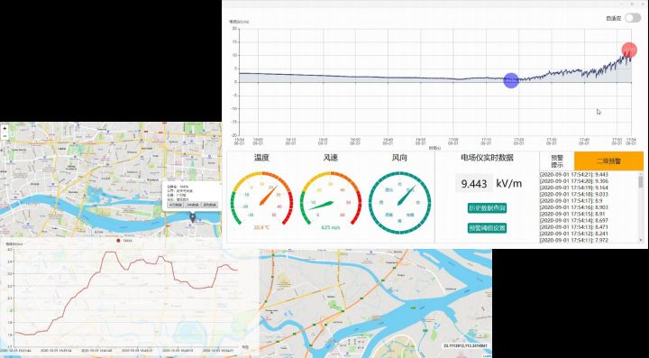Click the 风向 wind direction compass

400,202
